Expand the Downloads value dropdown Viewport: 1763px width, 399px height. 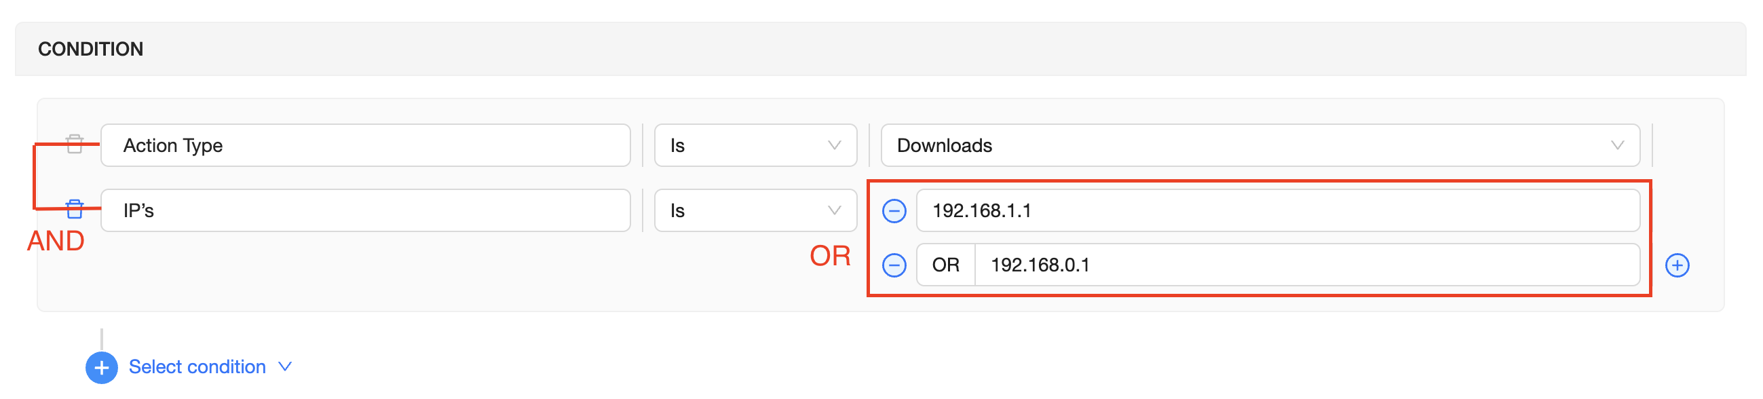coord(1259,145)
